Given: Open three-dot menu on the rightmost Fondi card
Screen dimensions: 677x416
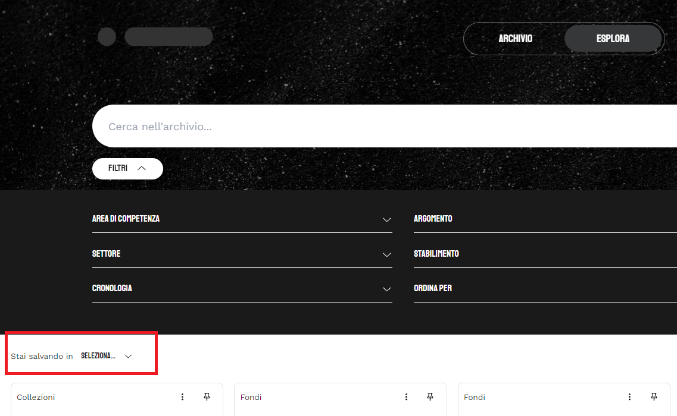Looking at the screenshot, I should point(630,397).
